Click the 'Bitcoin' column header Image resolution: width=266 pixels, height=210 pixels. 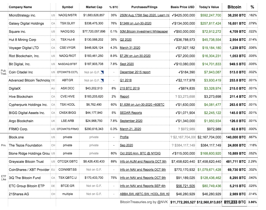click(x=234, y=7)
